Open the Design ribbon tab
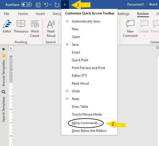Viewport: 159px width, 146px height. tap(57, 14)
